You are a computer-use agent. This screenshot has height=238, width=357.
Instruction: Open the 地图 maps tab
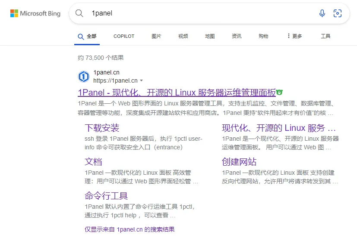point(210,36)
